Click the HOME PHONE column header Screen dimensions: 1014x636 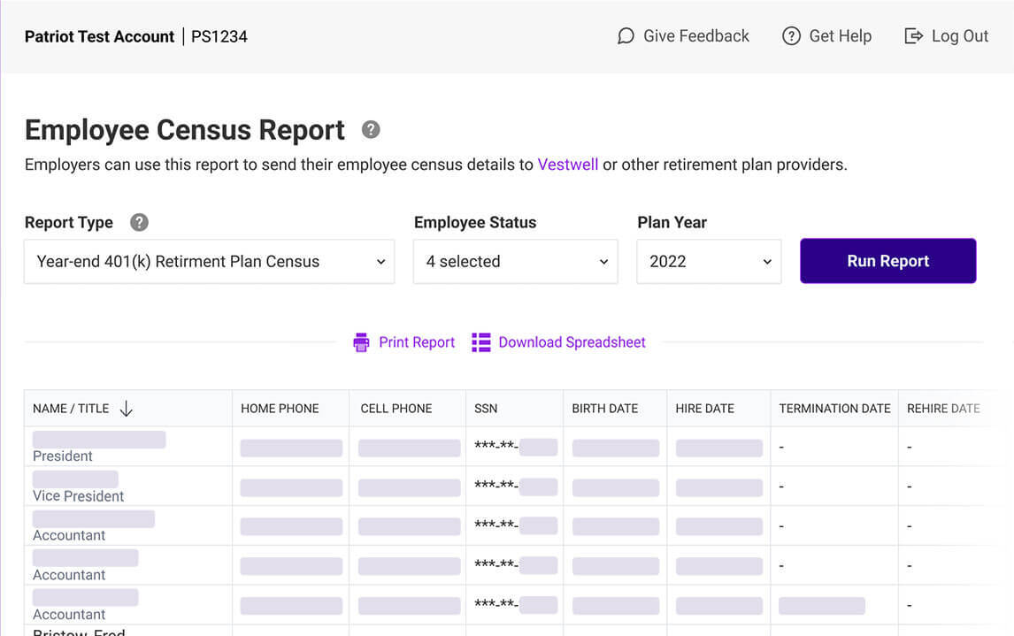(x=280, y=409)
